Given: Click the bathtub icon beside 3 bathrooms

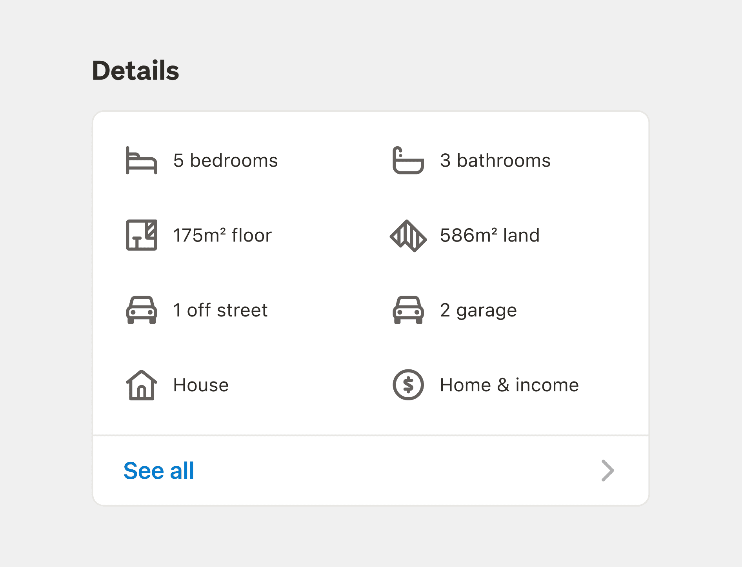Looking at the screenshot, I should pos(408,160).
